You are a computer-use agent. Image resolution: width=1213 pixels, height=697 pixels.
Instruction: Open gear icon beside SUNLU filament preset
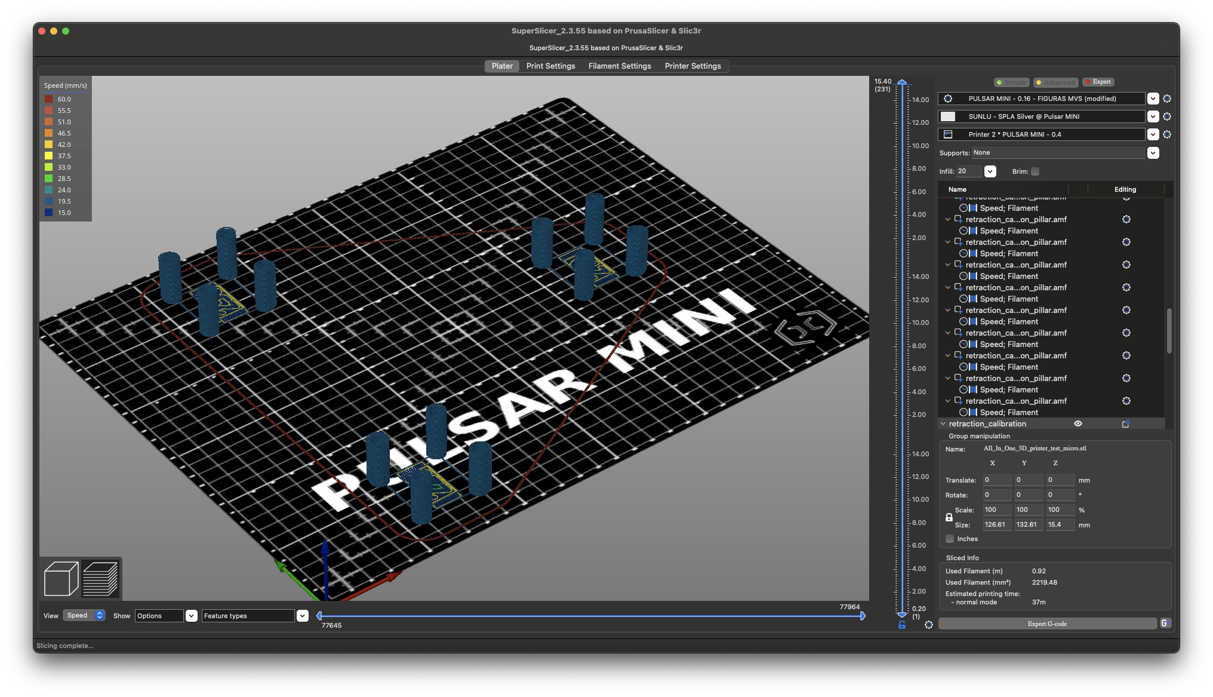point(1167,116)
